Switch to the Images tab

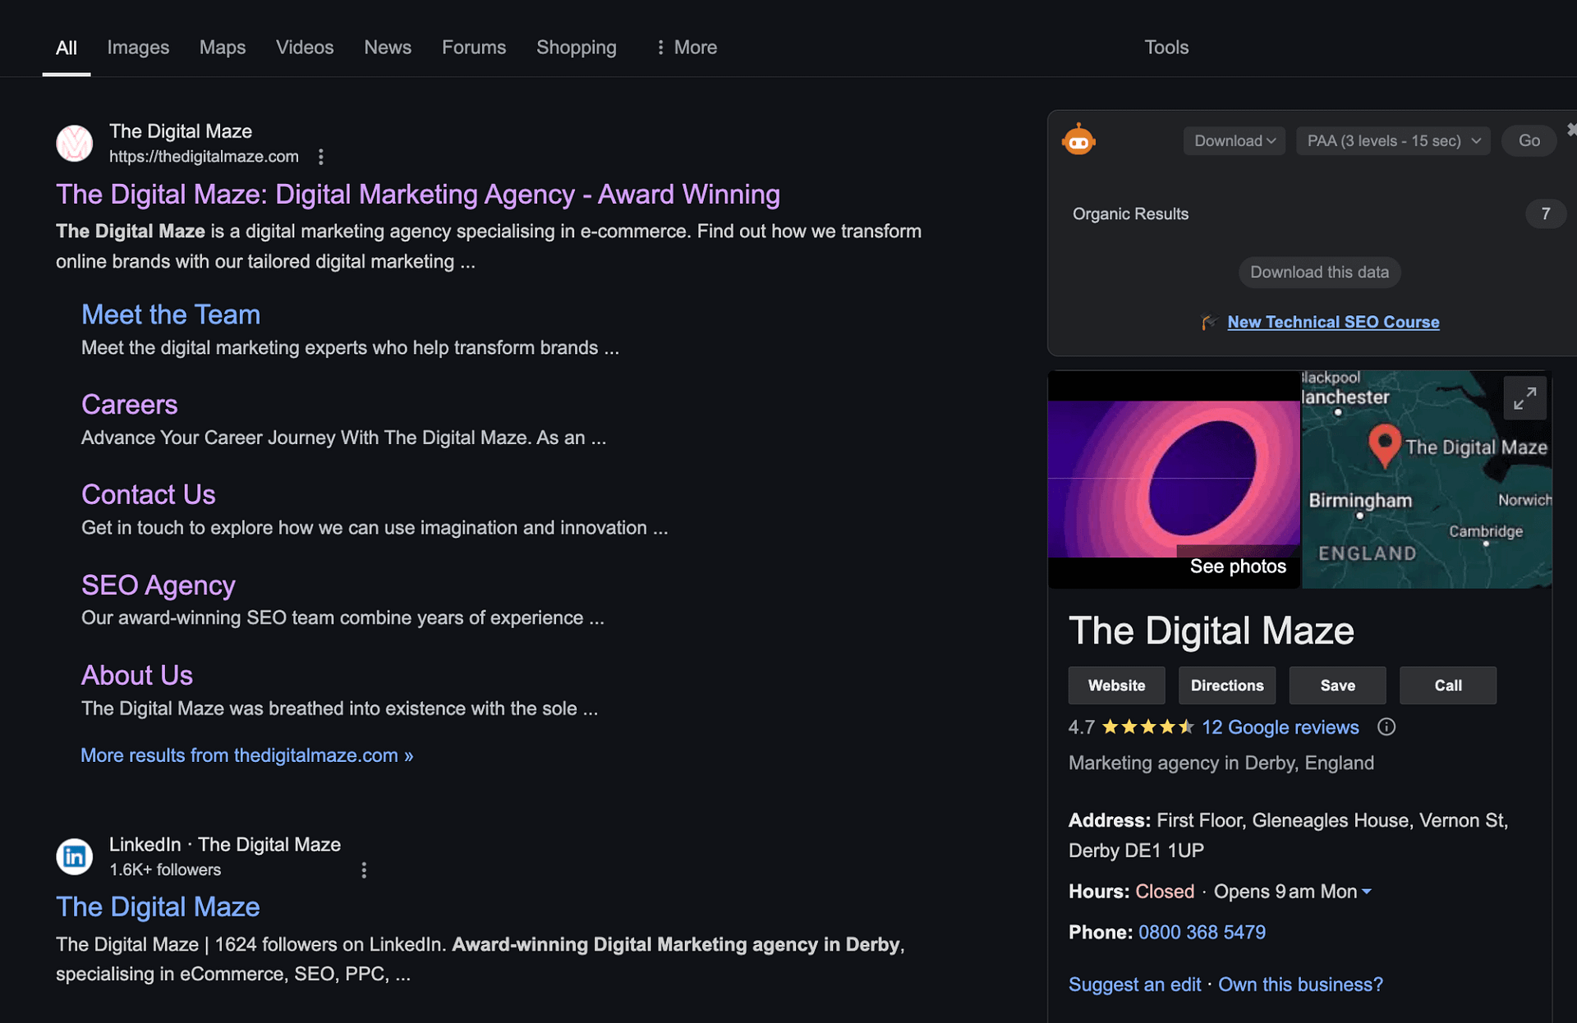[138, 48]
